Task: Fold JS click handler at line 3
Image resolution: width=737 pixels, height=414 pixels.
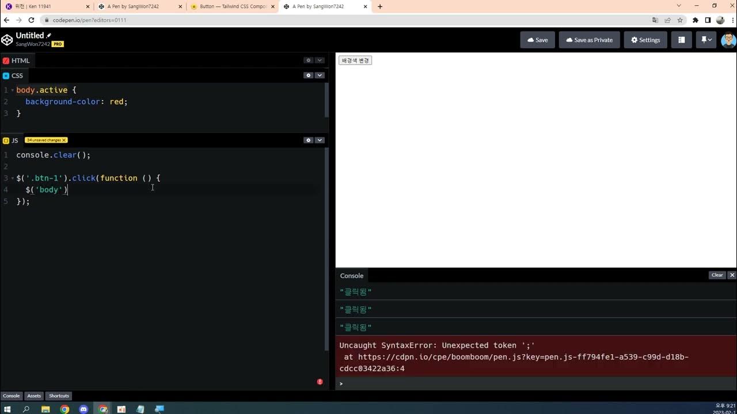Action: [x=13, y=178]
